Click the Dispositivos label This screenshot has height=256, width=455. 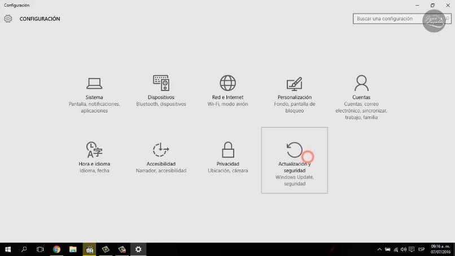[x=161, y=97]
